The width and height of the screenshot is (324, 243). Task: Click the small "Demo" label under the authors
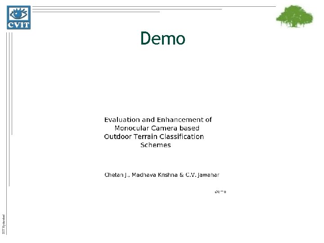click(x=220, y=192)
